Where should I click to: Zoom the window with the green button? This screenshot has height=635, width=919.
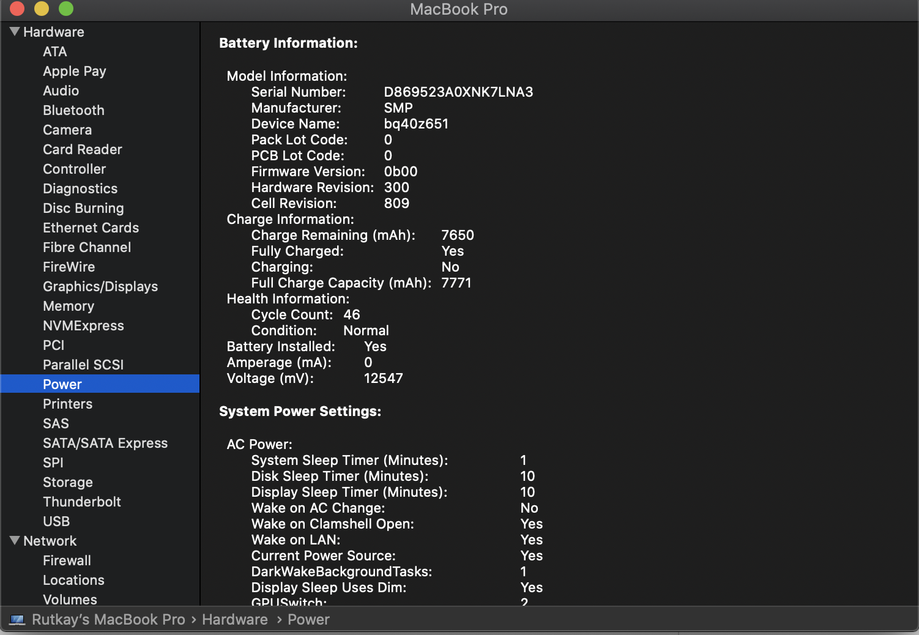coord(66,9)
